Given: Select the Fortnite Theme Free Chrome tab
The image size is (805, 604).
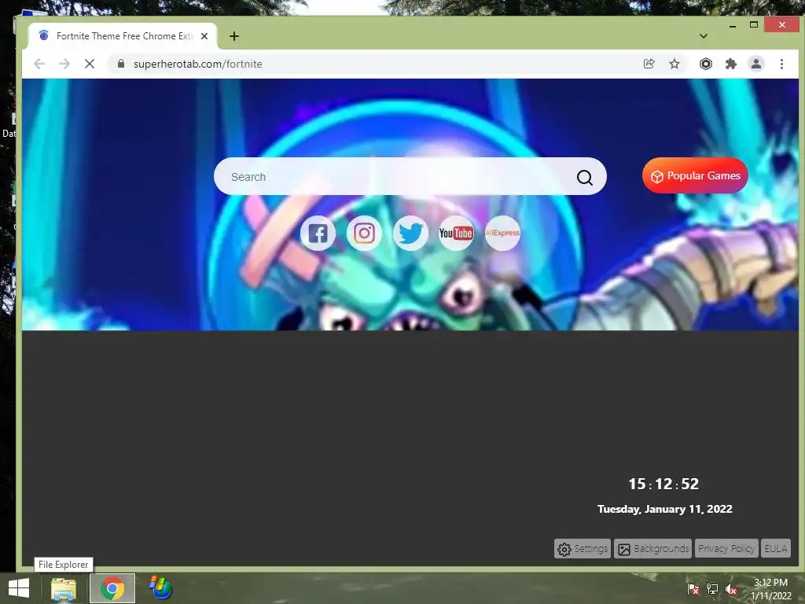Looking at the screenshot, I should coord(122,36).
